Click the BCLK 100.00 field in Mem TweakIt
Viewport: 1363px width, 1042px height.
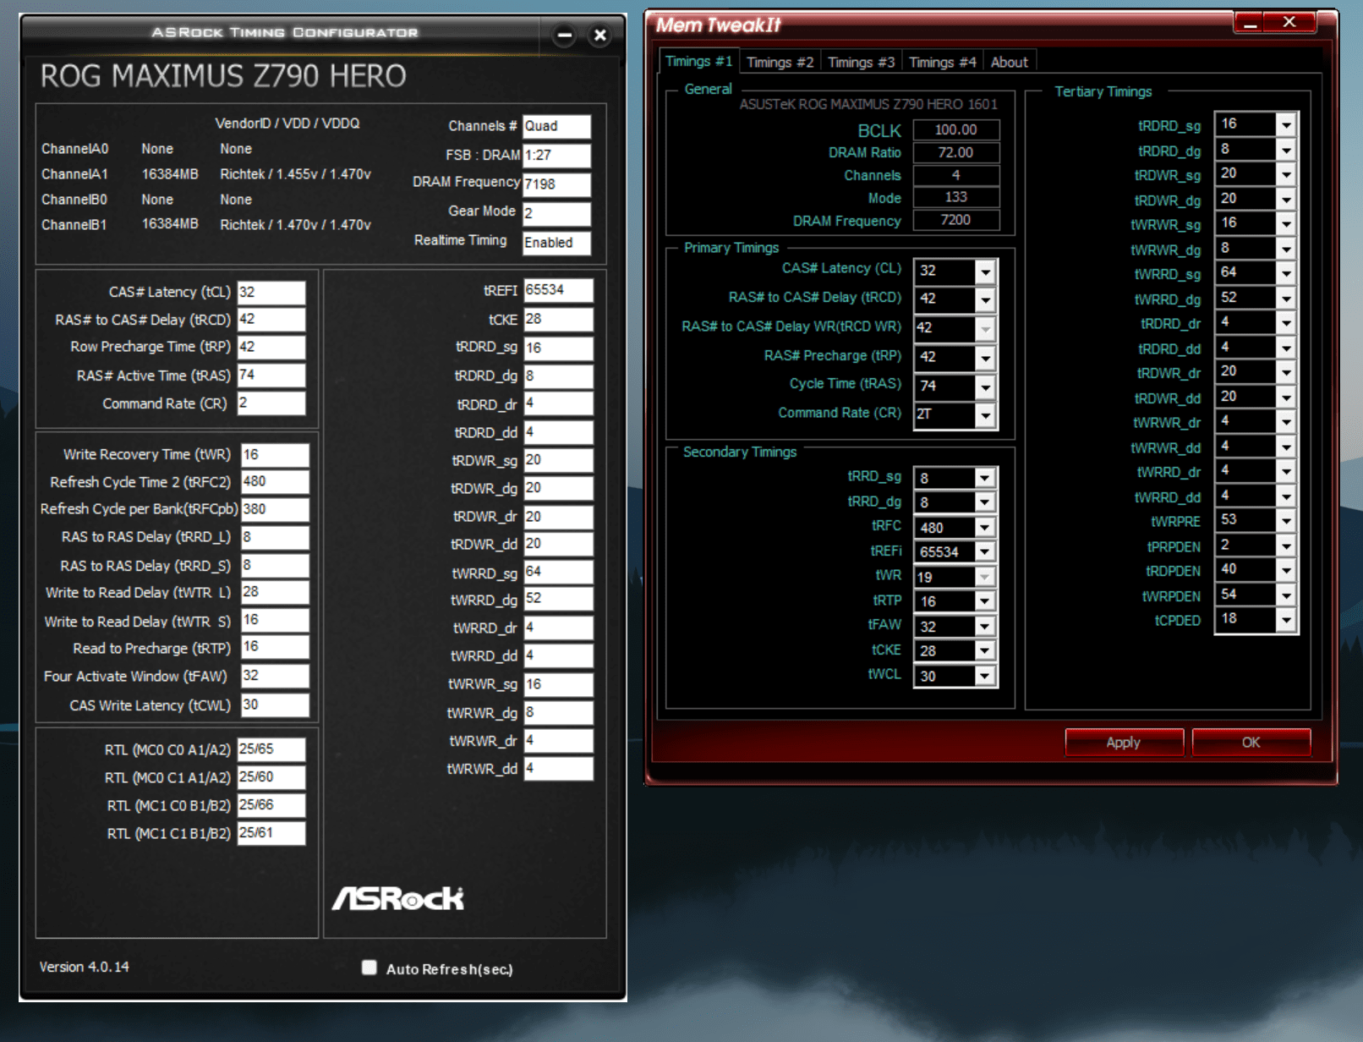(955, 129)
